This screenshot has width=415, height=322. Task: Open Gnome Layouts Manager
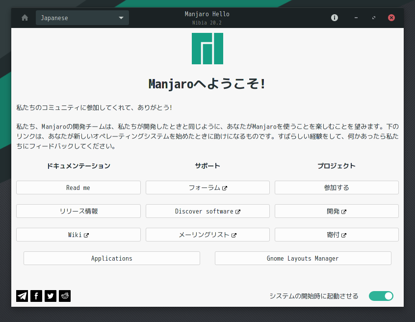[303, 258]
